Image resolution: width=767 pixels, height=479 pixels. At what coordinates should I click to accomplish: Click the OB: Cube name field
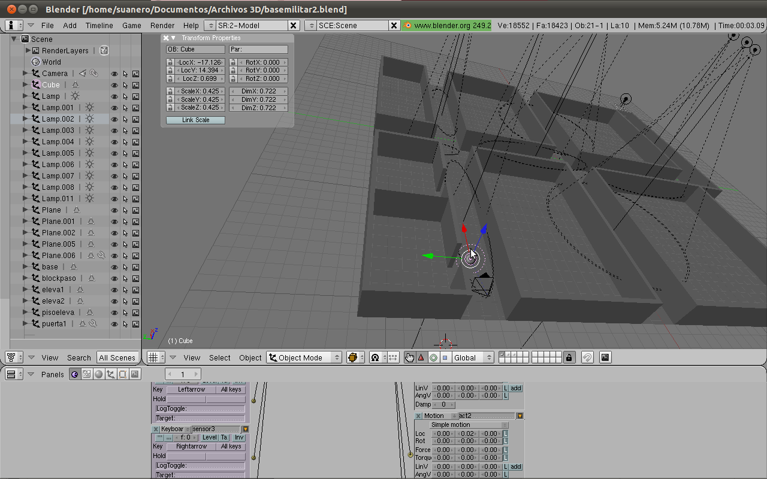coord(195,49)
